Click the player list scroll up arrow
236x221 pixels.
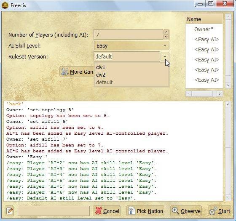click(228, 17)
